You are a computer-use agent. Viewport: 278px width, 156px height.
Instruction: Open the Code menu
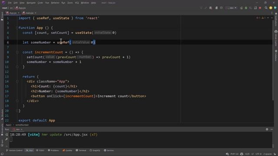pyautogui.click(x=40, y=3)
